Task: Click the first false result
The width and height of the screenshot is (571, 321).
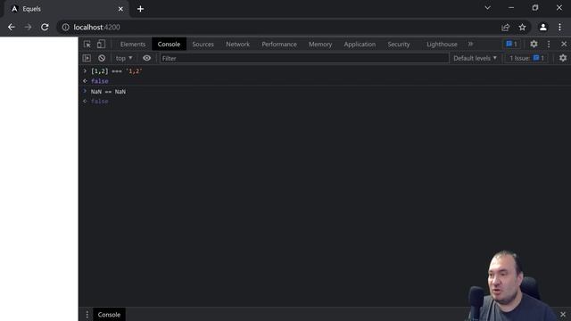Action: (x=99, y=81)
